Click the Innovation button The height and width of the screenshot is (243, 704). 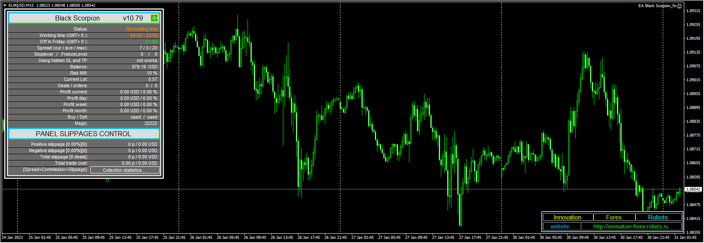568,217
